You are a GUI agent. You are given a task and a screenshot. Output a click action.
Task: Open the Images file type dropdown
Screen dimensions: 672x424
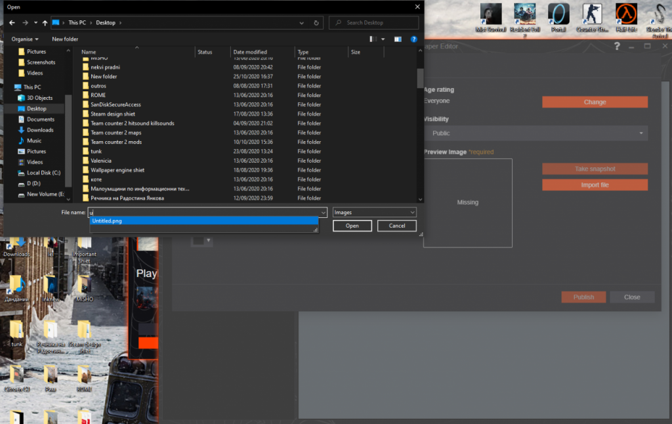coord(374,212)
